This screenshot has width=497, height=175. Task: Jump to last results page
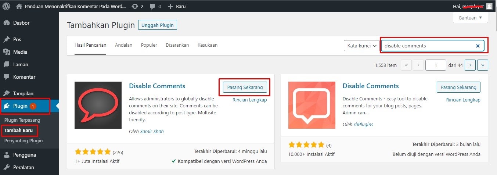[x=483, y=65]
